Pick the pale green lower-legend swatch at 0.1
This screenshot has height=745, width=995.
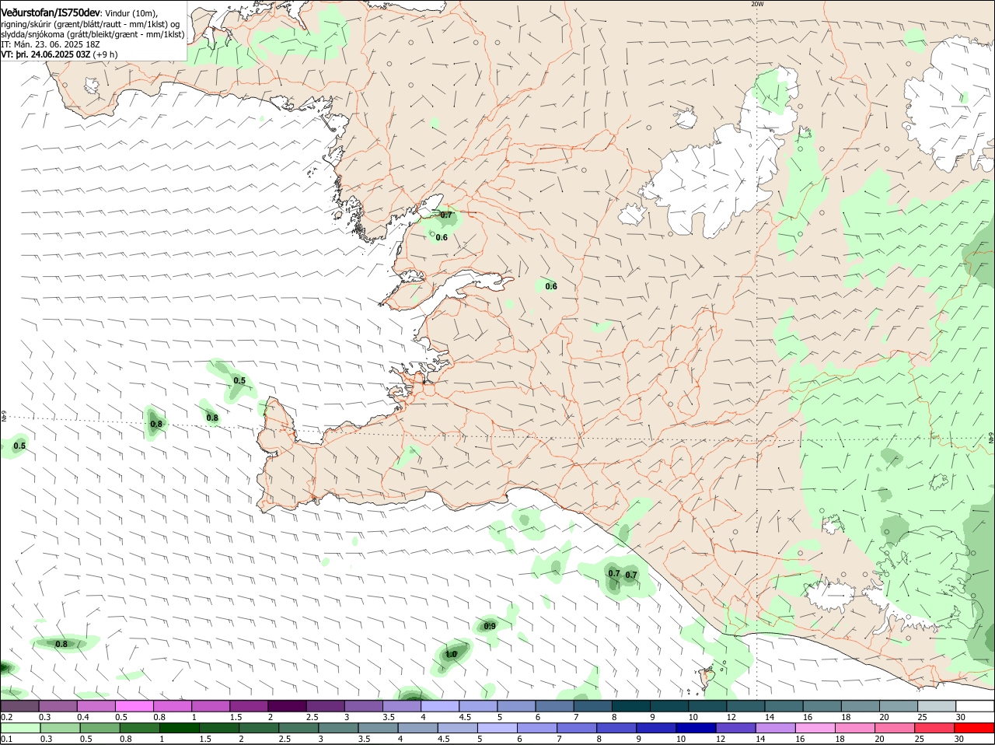pyautogui.click(x=19, y=728)
